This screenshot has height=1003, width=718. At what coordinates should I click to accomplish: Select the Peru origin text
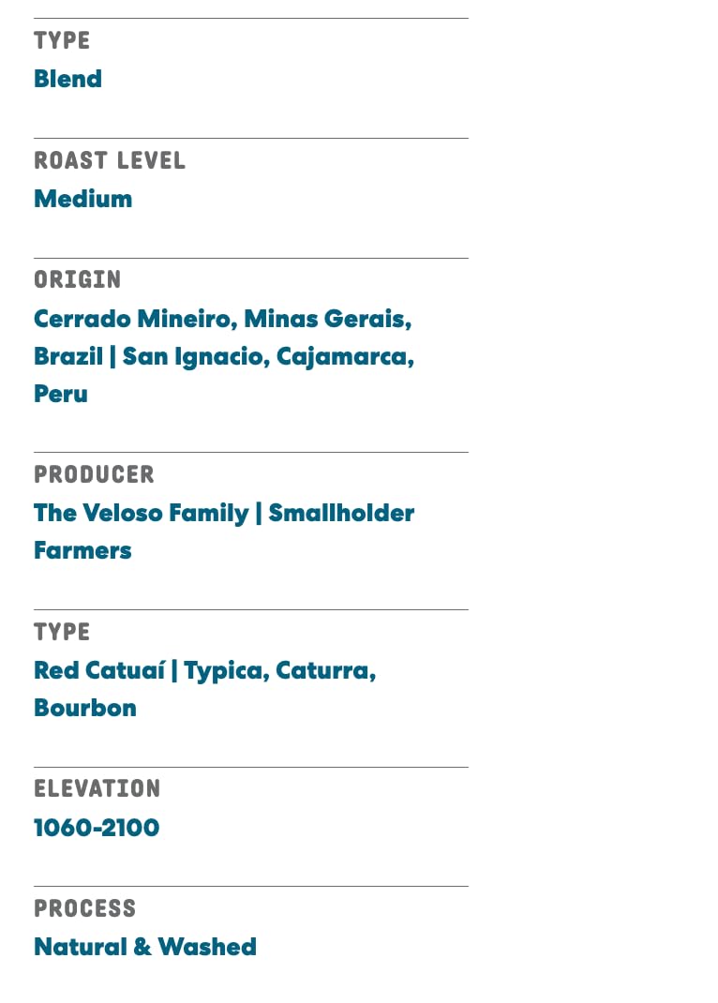coord(60,394)
